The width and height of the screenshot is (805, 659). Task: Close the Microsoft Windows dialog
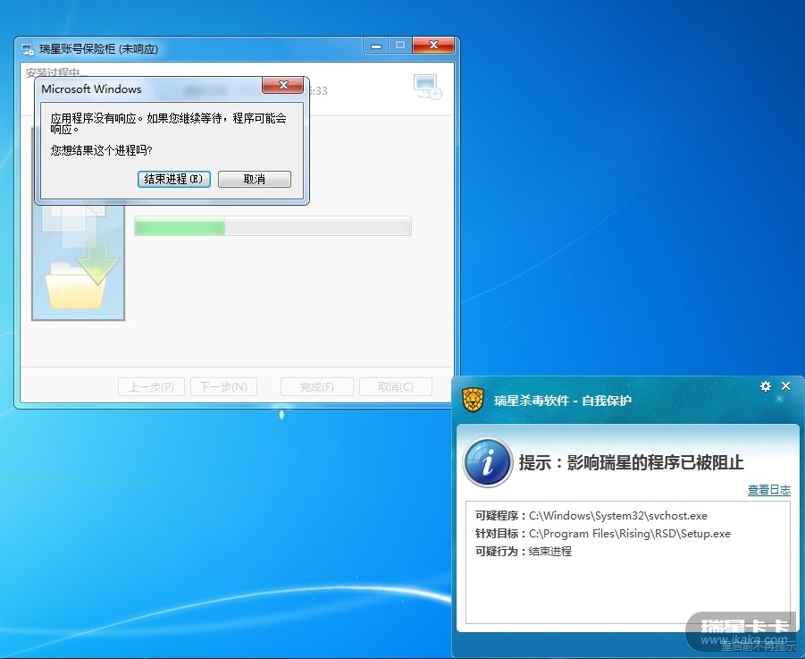coord(283,85)
